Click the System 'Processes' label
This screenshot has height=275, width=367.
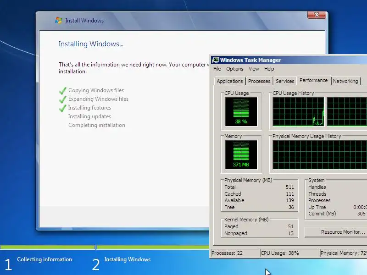[319, 200]
